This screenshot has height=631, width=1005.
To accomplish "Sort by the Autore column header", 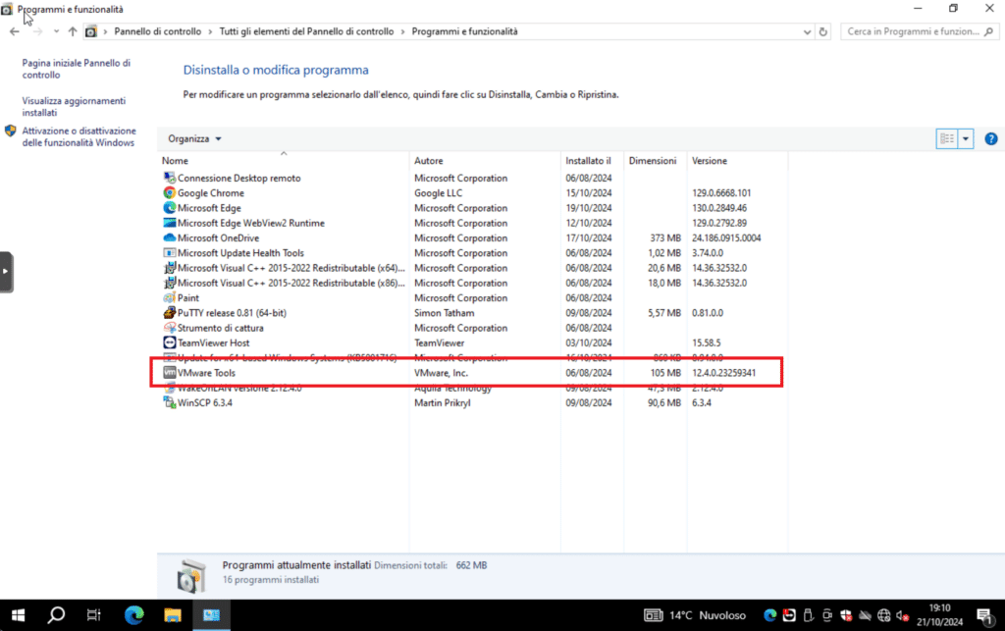I will pos(485,161).
